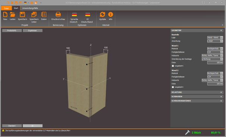The width and height of the screenshot is (226, 137).
Task: Open the Wand 2 Festigkeitsklasse dropdown
Action: click(x=215, y=77)
